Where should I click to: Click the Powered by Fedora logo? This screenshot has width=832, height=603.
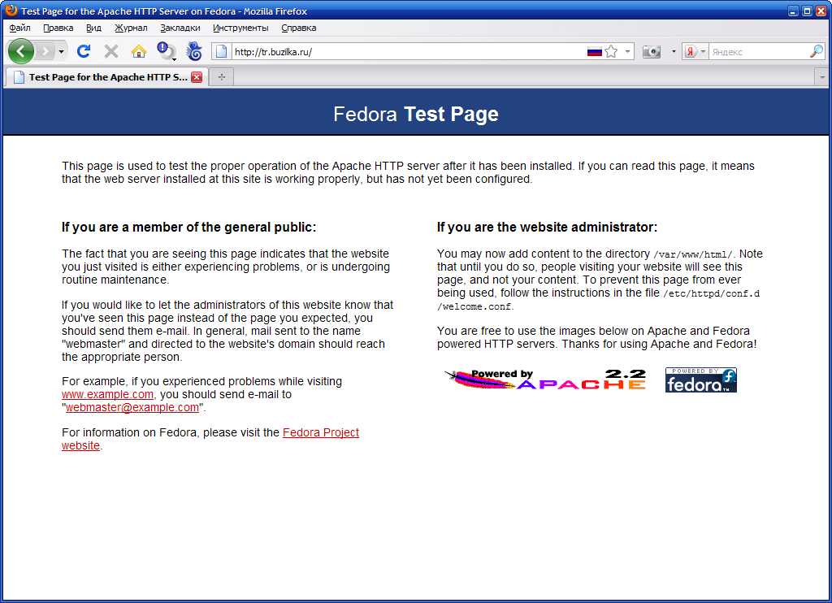(701, 380)
